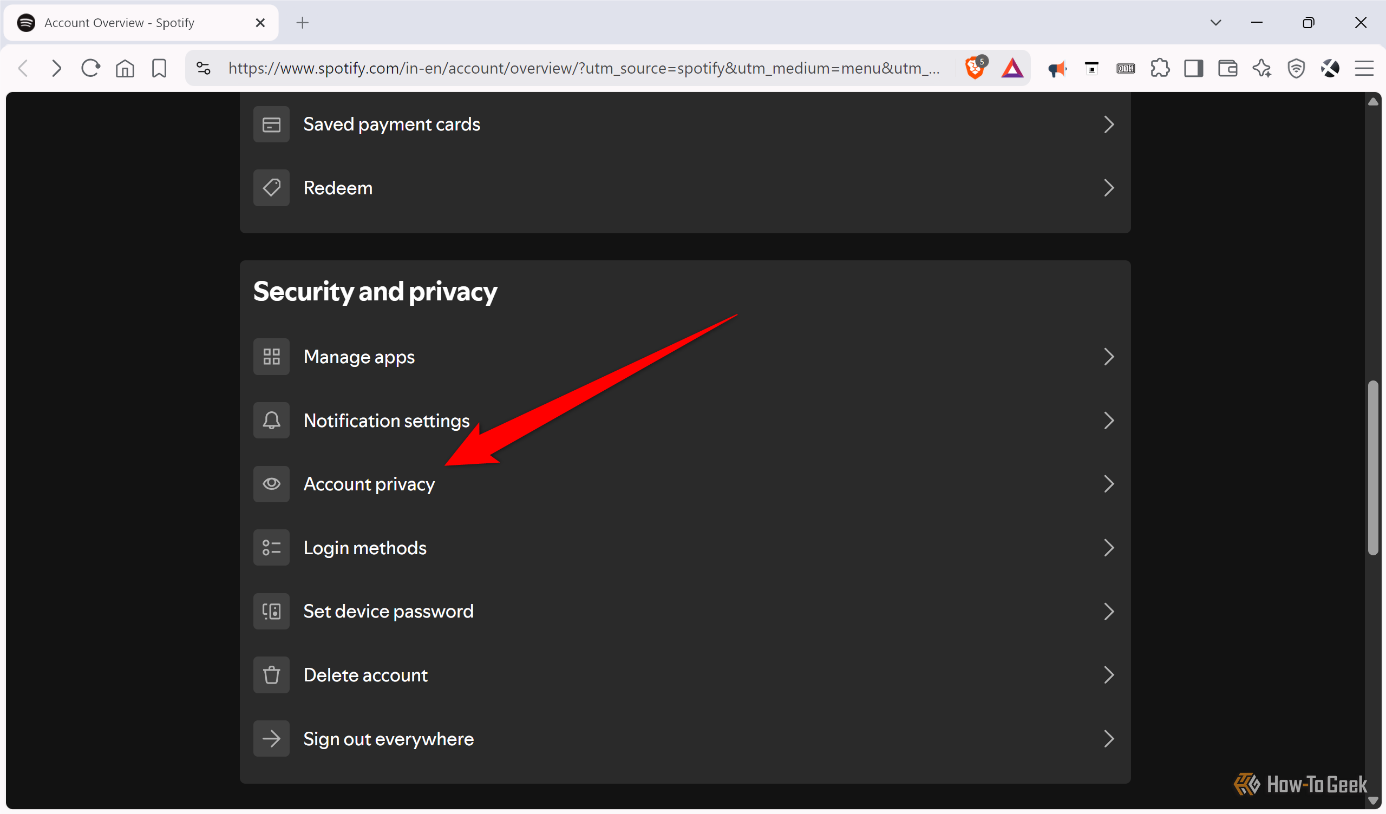Click the Spotify URL address field
The width and height of the screenshot is (1386, 814).
pyautogui.click(x=584, y=68)
